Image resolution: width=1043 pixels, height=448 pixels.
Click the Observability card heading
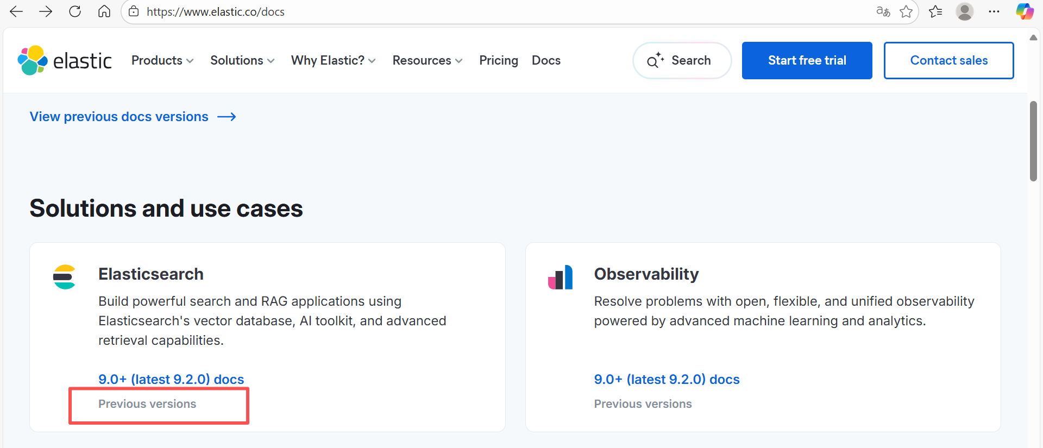tap(646, 274)
